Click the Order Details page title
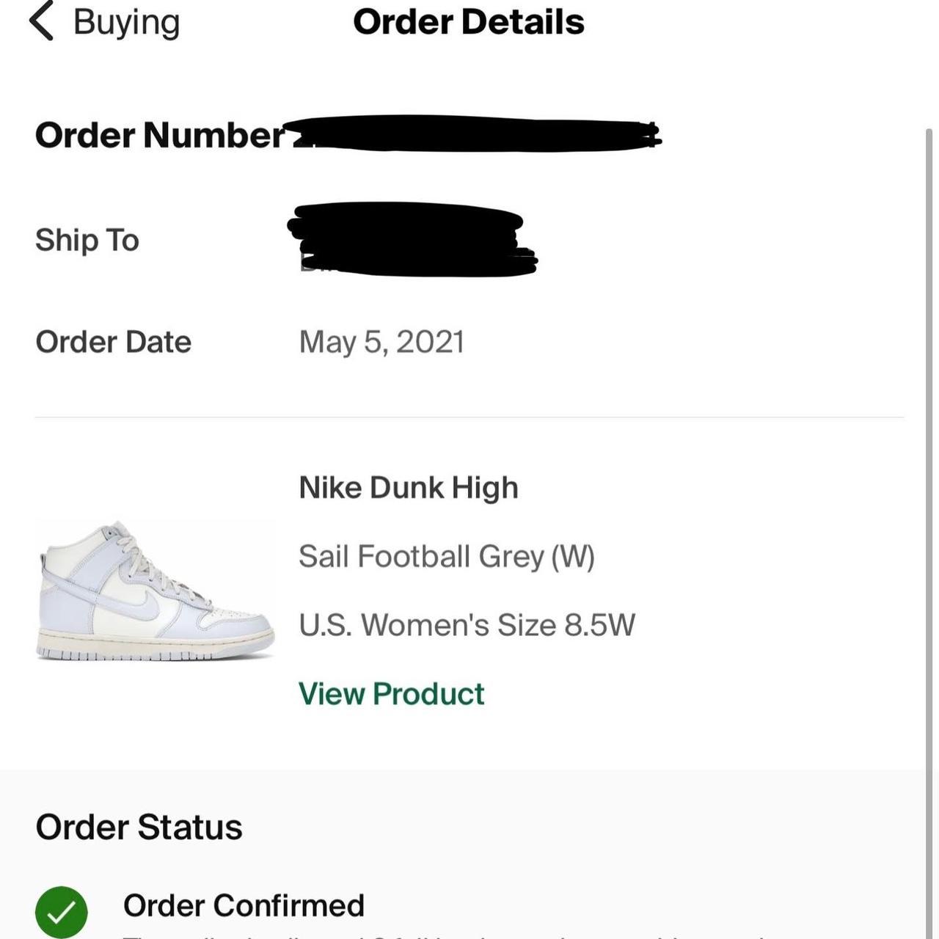 (468, 21)
